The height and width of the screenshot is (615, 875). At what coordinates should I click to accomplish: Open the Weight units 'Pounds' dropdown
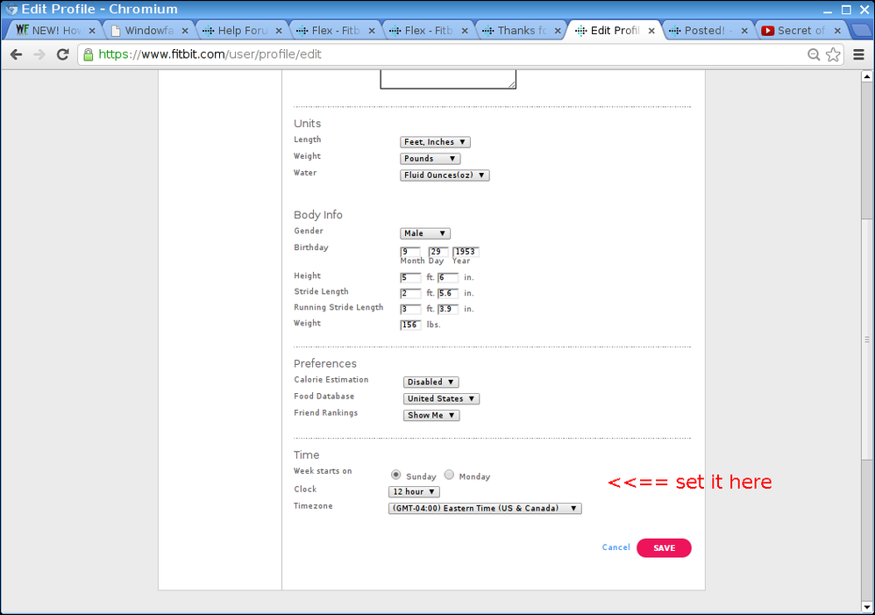pyautogui.click(x=430, y=159)
